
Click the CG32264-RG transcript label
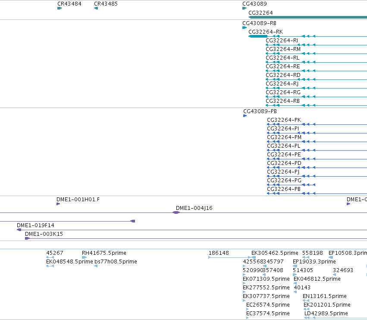tap(283, 92)
